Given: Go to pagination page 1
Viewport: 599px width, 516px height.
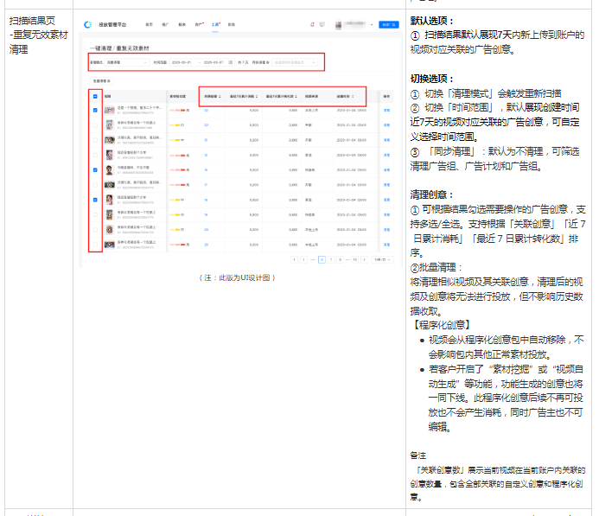Looking at the screenshot, I should 303,259.
